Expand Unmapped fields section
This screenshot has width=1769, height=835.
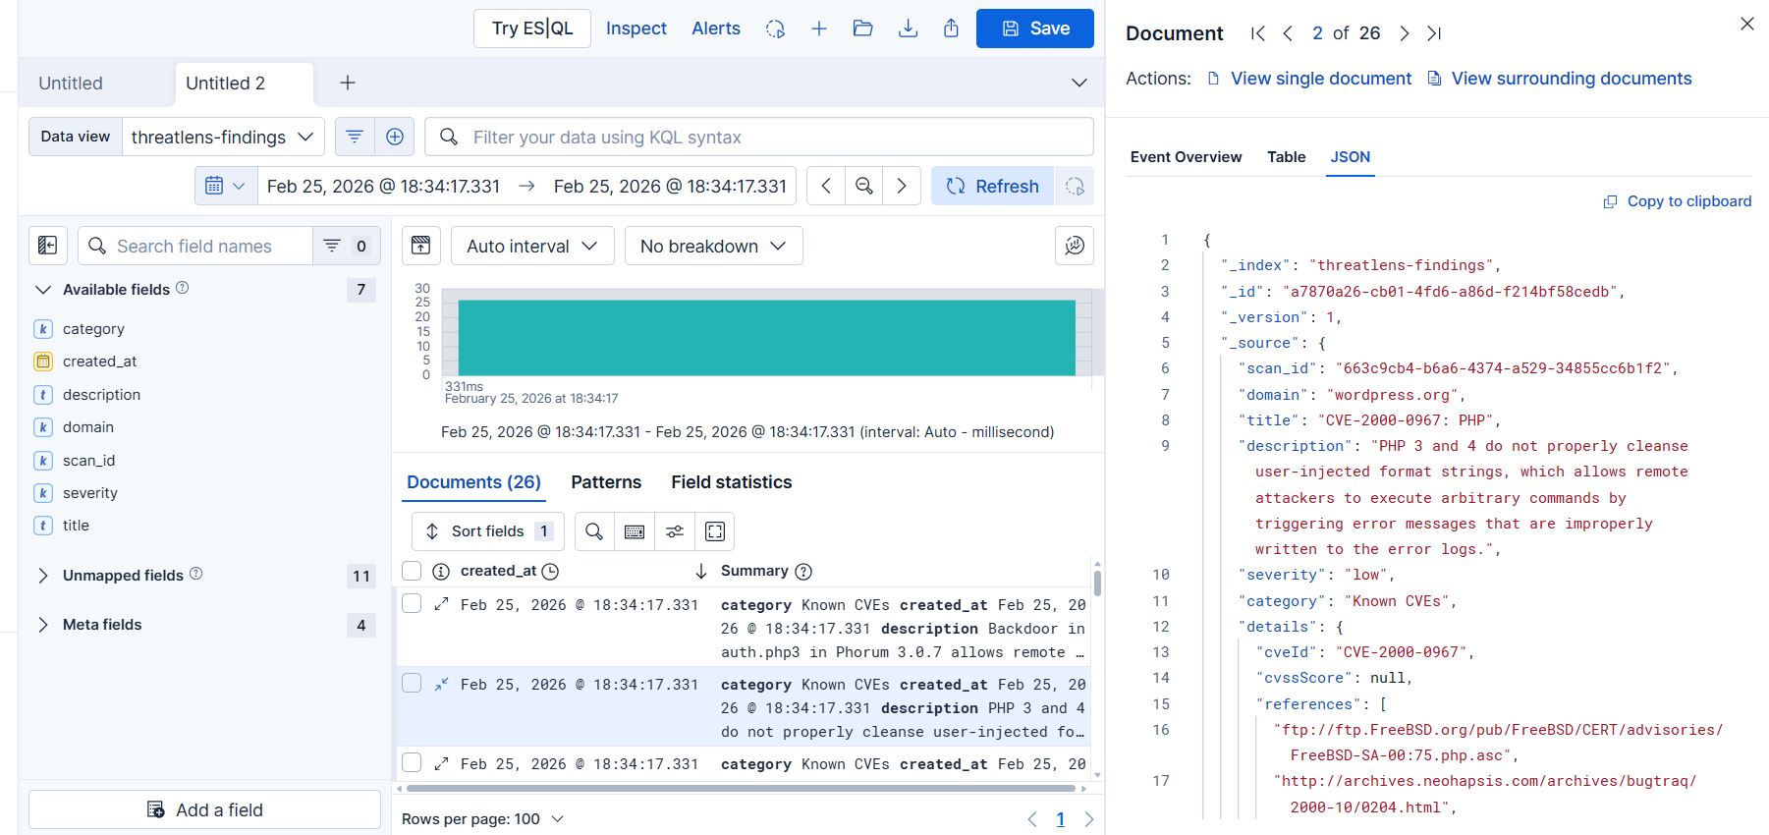point(42,575)
